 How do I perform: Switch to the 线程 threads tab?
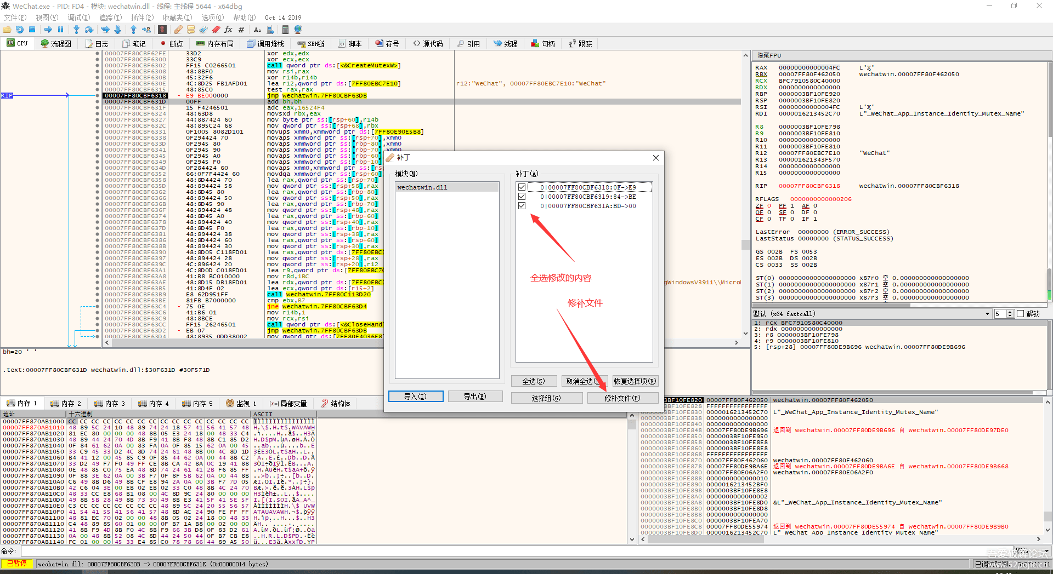[x=506, y=43]
